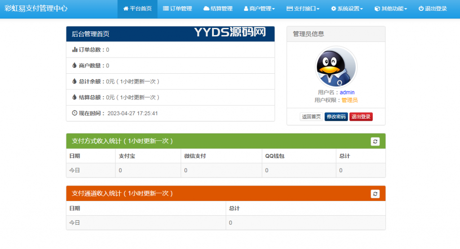Click the 返回首页 button
The image size is (460, 249).
coord(311,117)
